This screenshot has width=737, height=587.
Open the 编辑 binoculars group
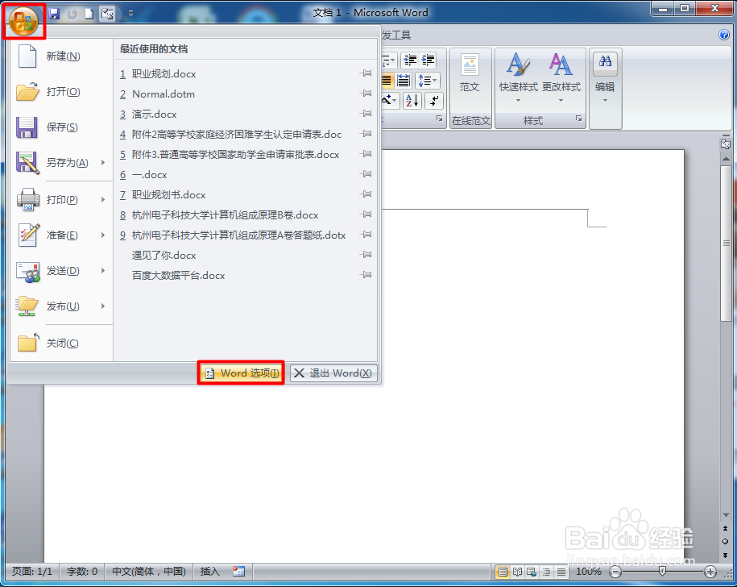(x=605, y=78)
